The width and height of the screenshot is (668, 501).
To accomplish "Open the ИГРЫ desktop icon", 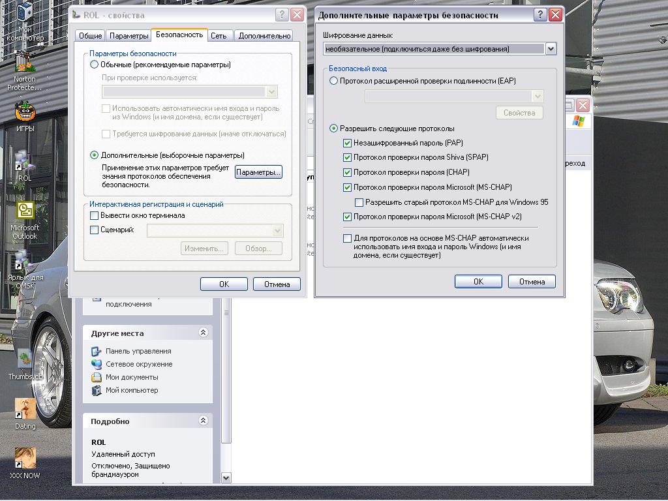I will (25, 112).
